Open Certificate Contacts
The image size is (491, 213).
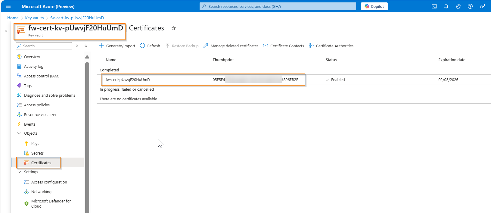coord(284,46)
